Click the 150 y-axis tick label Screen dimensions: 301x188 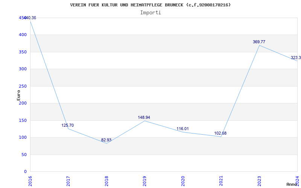click(23, 120)
